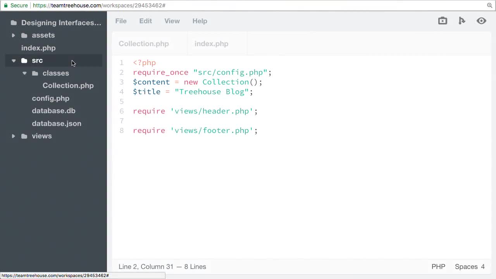
Task: Click the folder icon next to src
Action: click(24, 60)
